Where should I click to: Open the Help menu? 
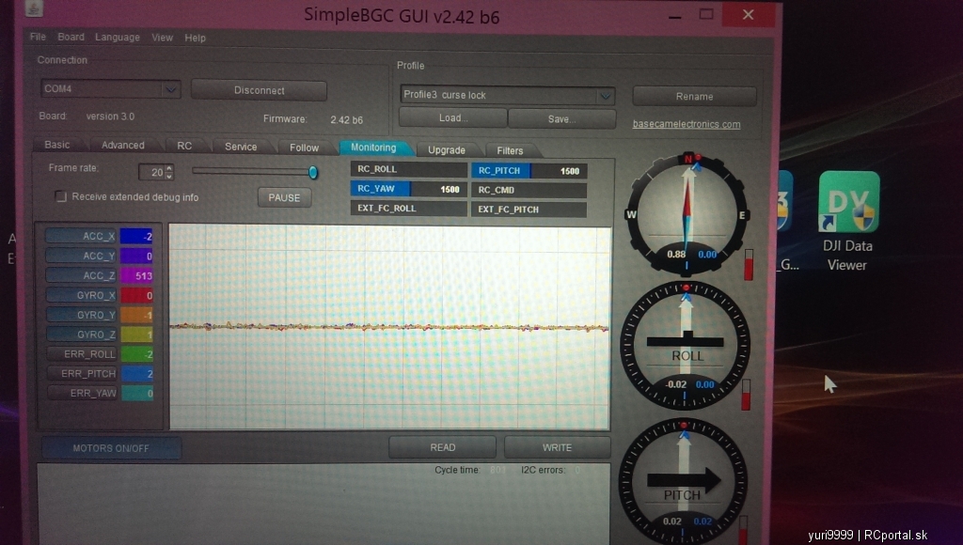[x=195, y=38]
